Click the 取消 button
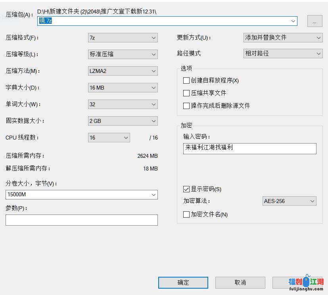The height and width of the screenshot is (295, 328). pyautogui.click(x=240, y=282)
